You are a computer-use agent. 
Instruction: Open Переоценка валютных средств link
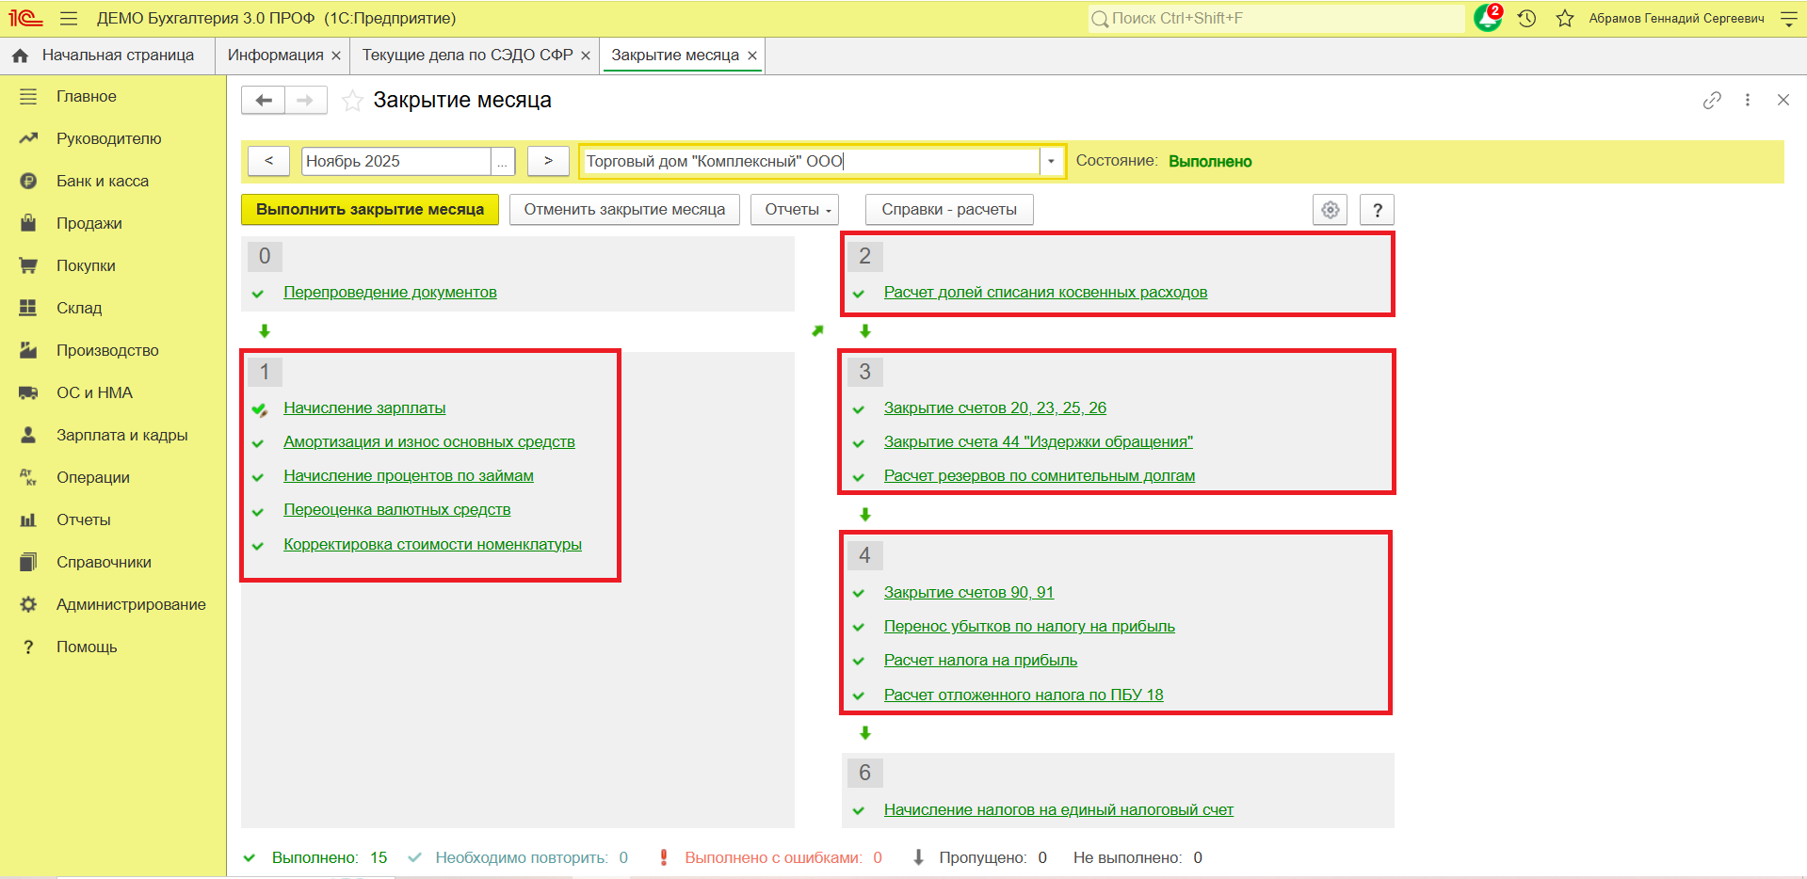[397, 510]
